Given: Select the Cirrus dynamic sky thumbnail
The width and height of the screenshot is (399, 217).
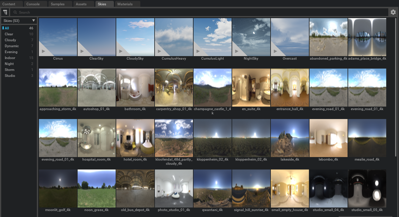Looking at the screenshot, I should (58, 37).
